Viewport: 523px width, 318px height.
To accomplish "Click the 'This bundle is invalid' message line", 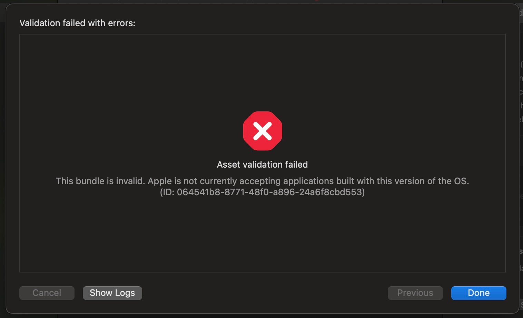I will coord(262,181).
